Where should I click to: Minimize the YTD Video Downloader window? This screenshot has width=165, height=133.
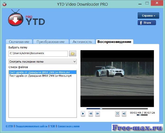(140, 4)
